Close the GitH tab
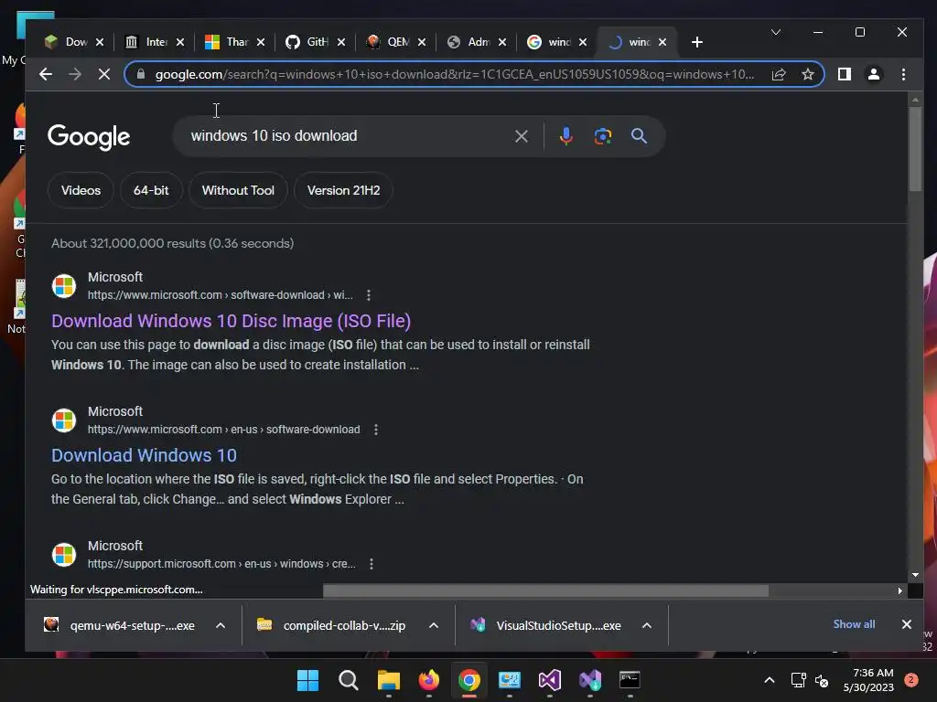This screenshot has width=937, height=702. point(340,42)
